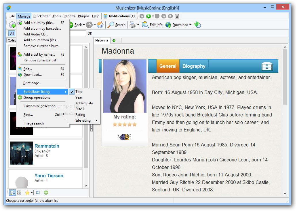Image resolution: width=297 pixels, height=211 pixels.
Task: Choose Image search menu entry
Action: [x=42, y=123]
